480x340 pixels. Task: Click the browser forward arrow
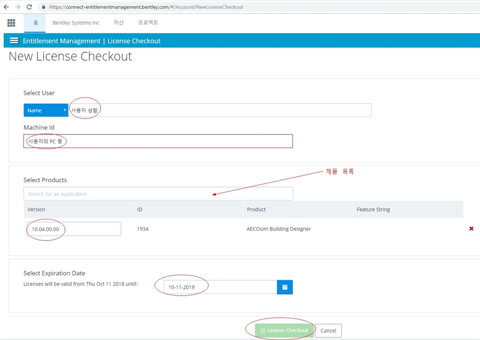coord(18,7)
